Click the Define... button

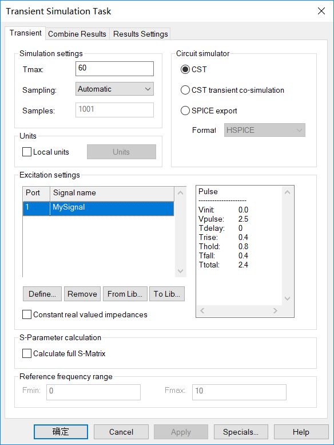(42, 294)
